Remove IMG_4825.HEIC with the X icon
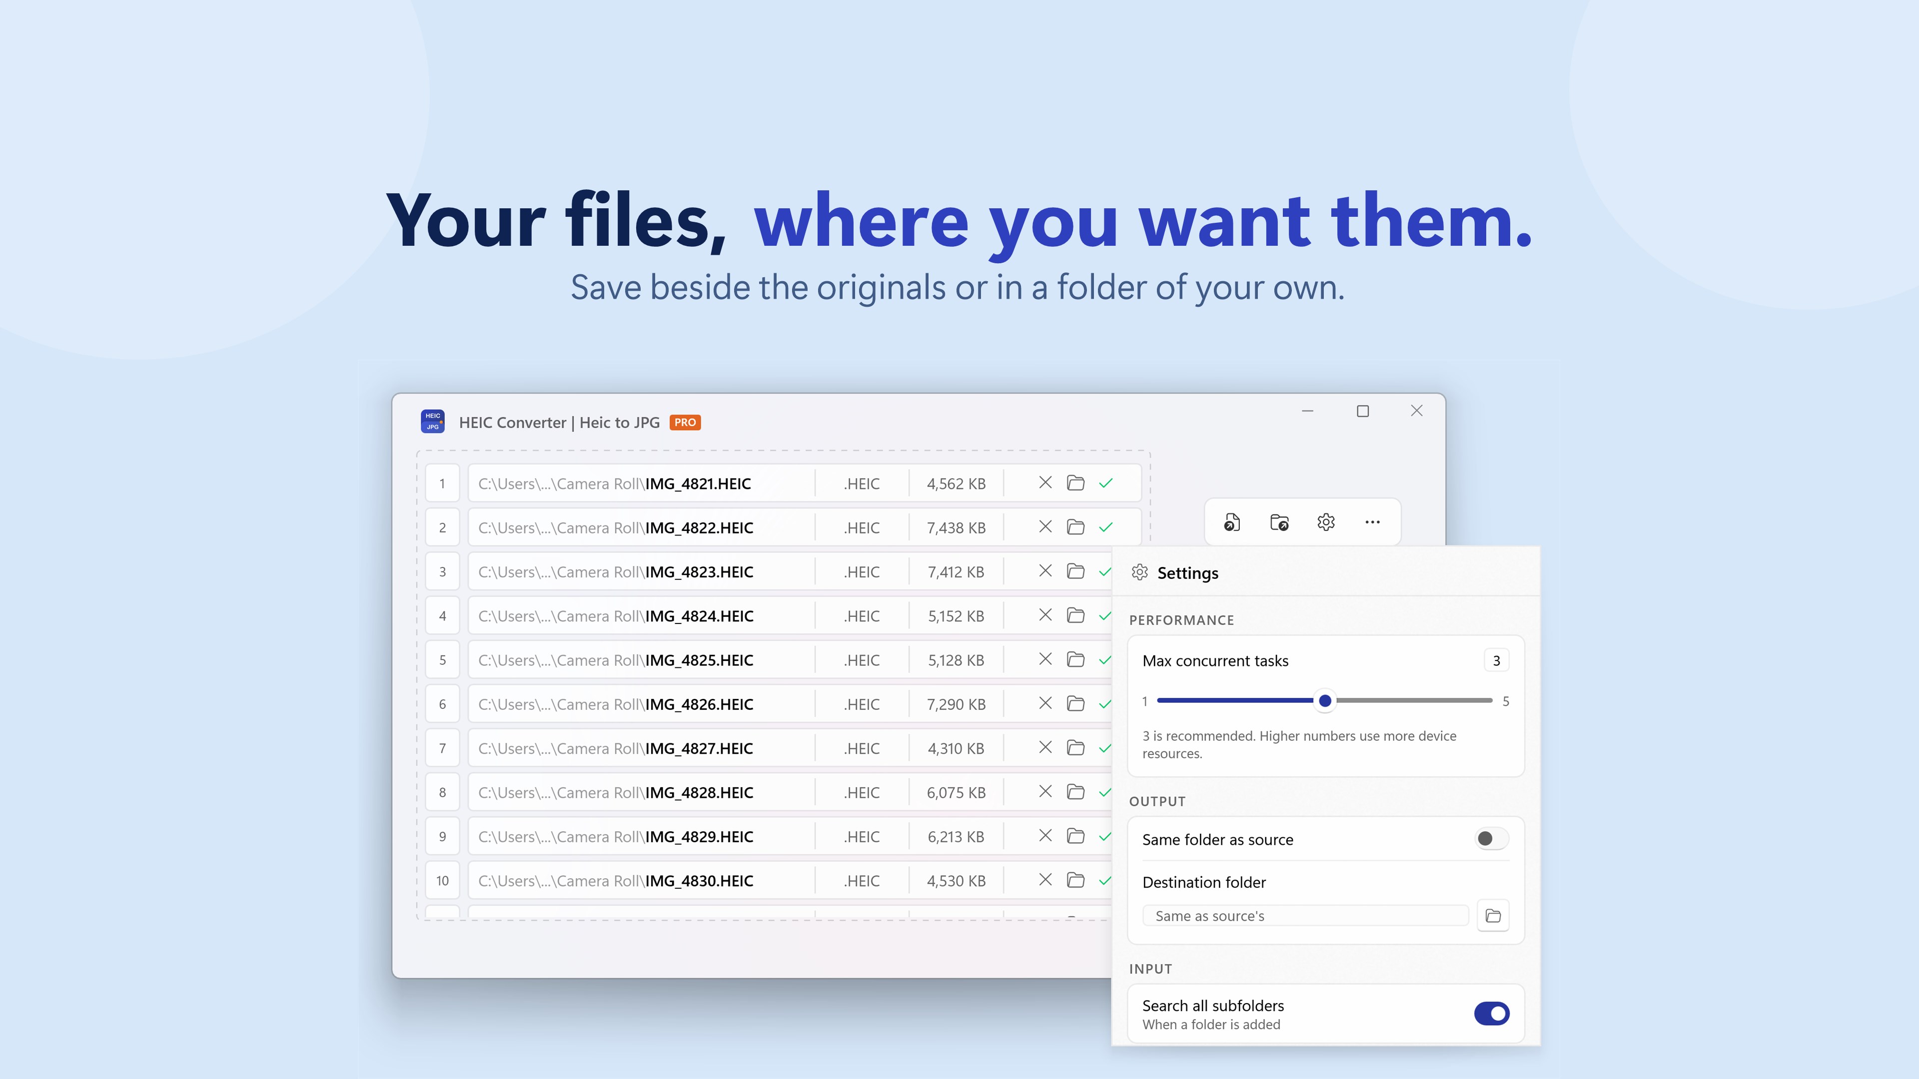 click(x=1045, y=659)
